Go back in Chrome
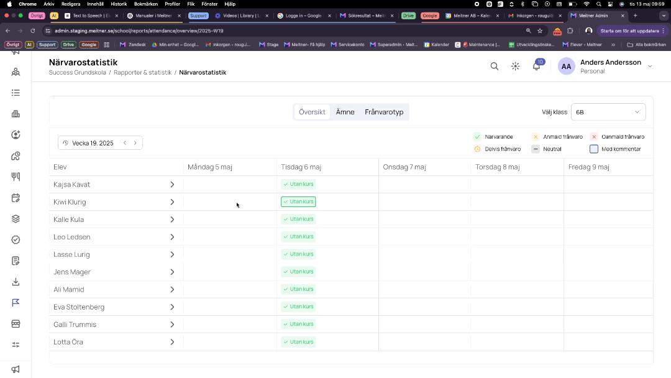The width and height of the screenshot is (671, 378). click(7, 31)
